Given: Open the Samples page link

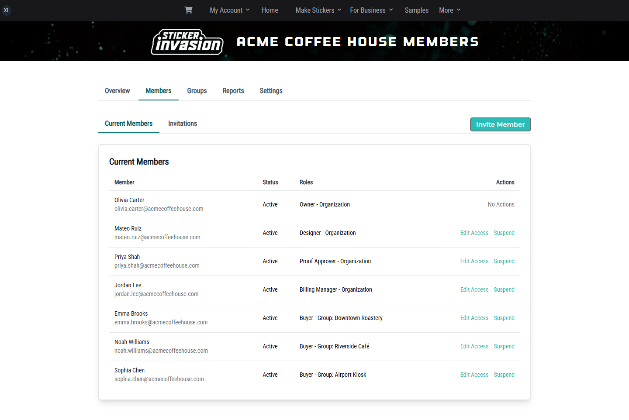Looking at the screenshot, I should coord(417,10).
